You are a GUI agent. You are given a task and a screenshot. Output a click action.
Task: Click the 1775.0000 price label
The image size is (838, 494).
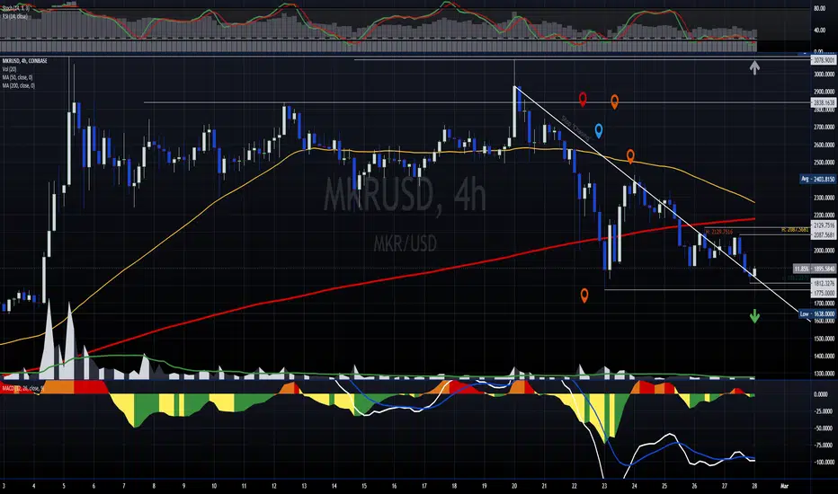(824, 293)
